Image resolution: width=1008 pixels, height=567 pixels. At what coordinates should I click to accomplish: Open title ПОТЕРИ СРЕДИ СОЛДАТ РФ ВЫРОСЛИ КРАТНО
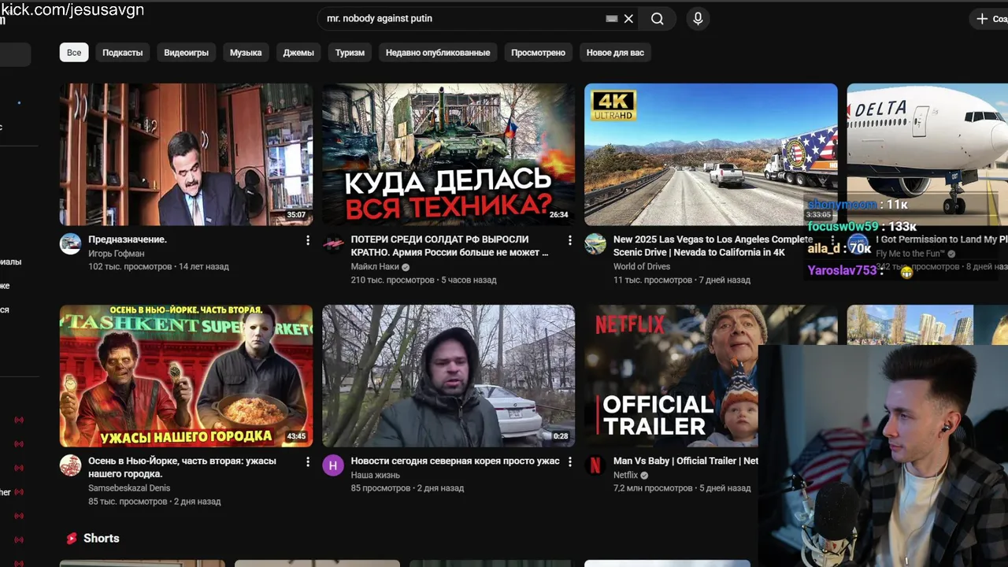pyautogui.click(x=450, y=246)
